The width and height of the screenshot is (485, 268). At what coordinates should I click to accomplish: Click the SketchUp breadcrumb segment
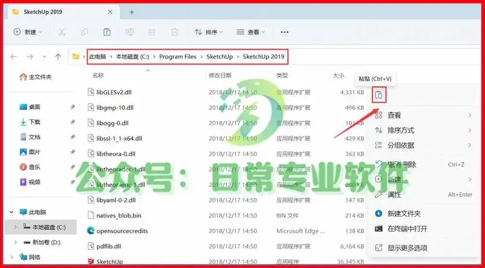(219, 57)
